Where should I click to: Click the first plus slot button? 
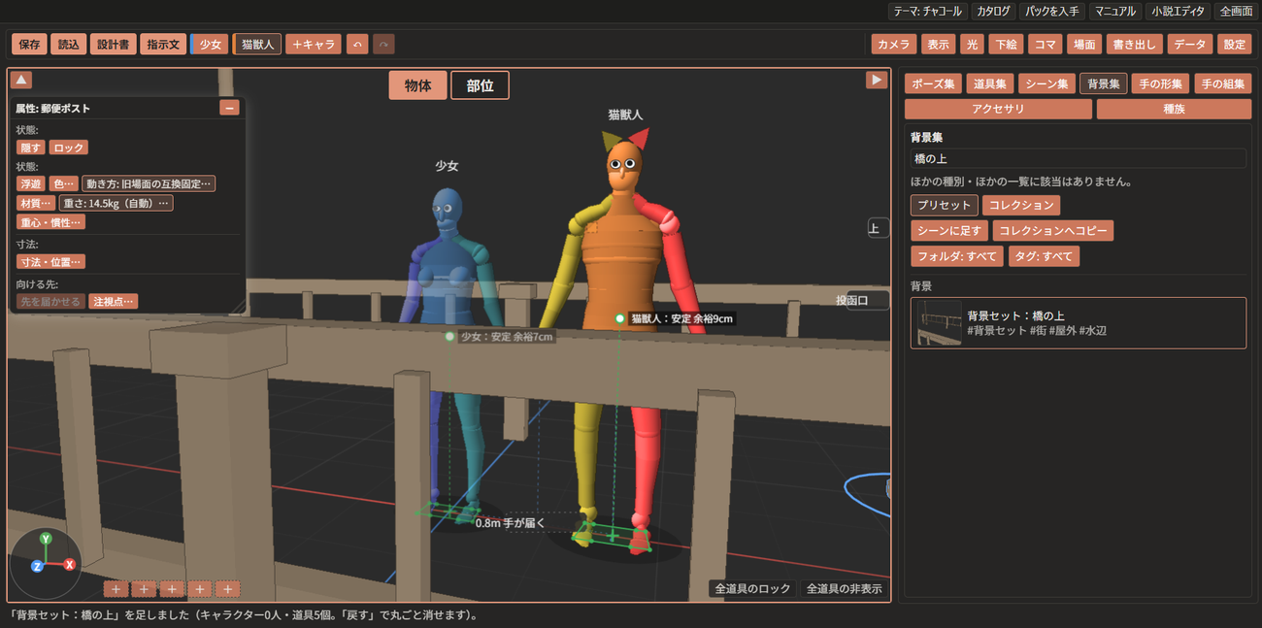(116, 588)
